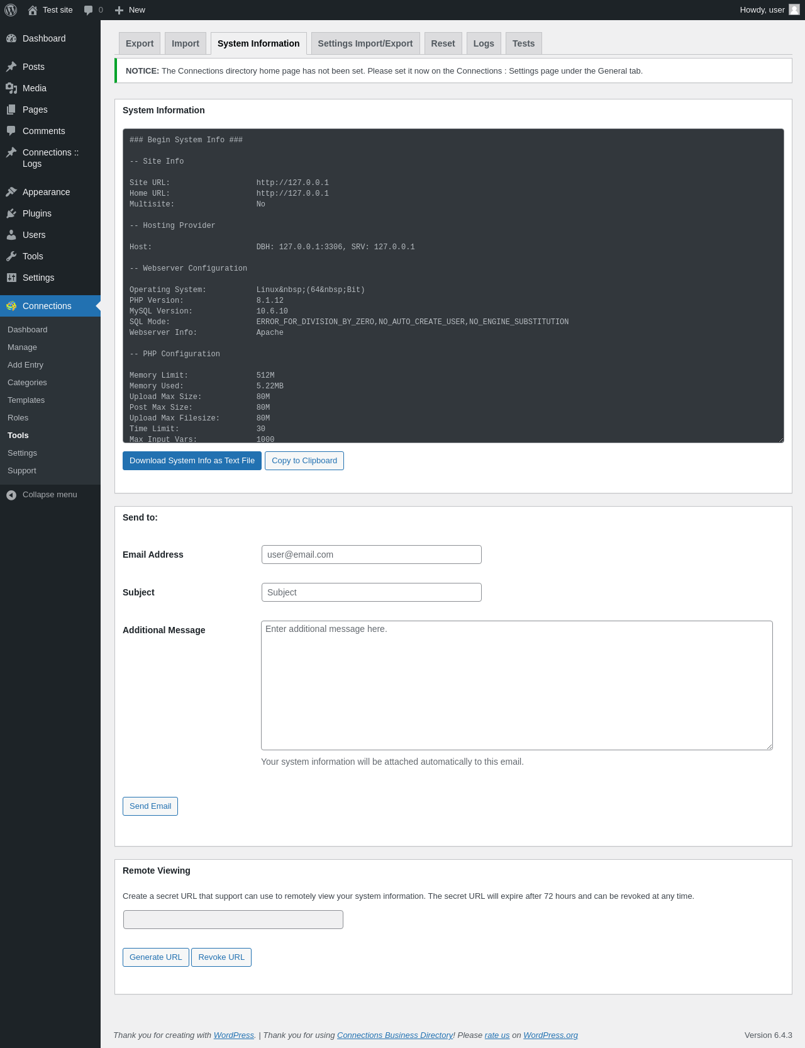Click the Dashboard gauge icon in sidebar
The height and width of the screenshot is (1048, 805).
(x=11, y=38)
